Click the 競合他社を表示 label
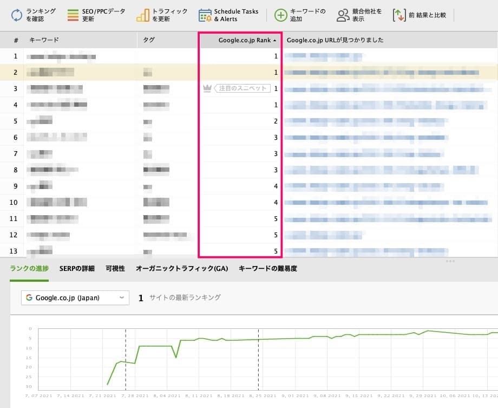This screenshot has width=498, height=408. (x=367, y=15)
